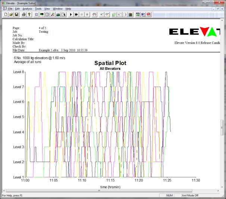The width and height of the screenshot is (226, 199).
Task: Click the fast-forward simulation button
Action: click(76, 15)
